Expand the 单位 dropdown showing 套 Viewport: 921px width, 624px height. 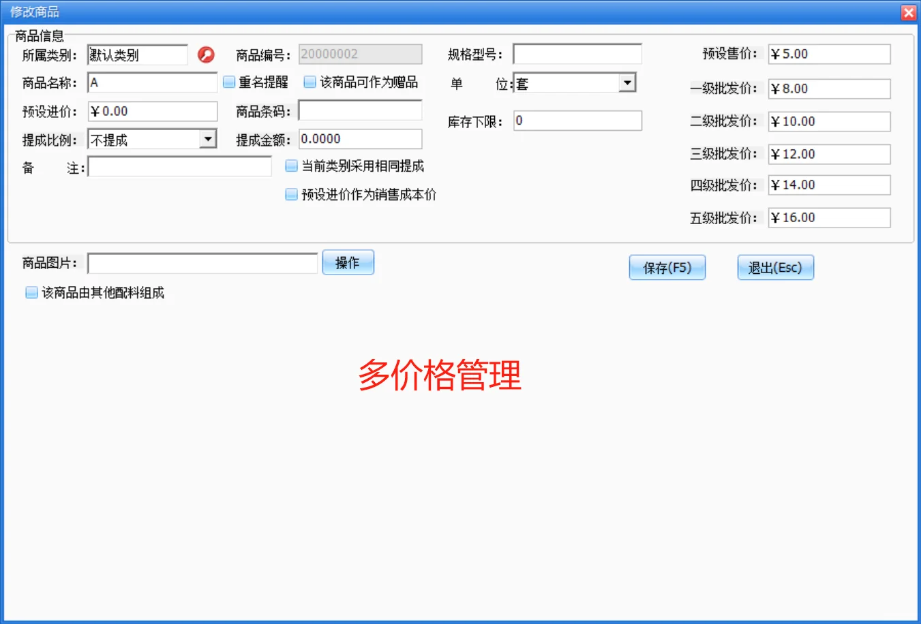[628, 82]
